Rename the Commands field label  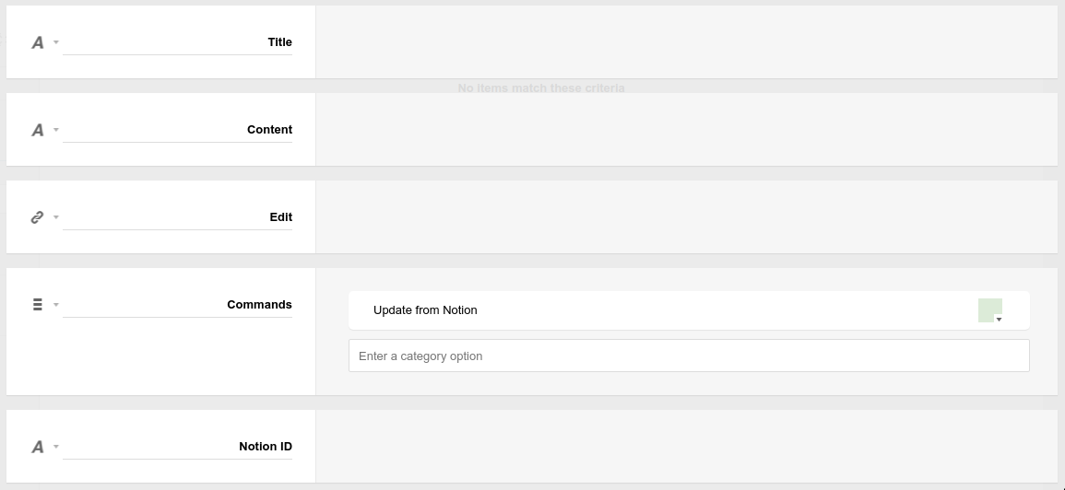[x=177, y=305]
